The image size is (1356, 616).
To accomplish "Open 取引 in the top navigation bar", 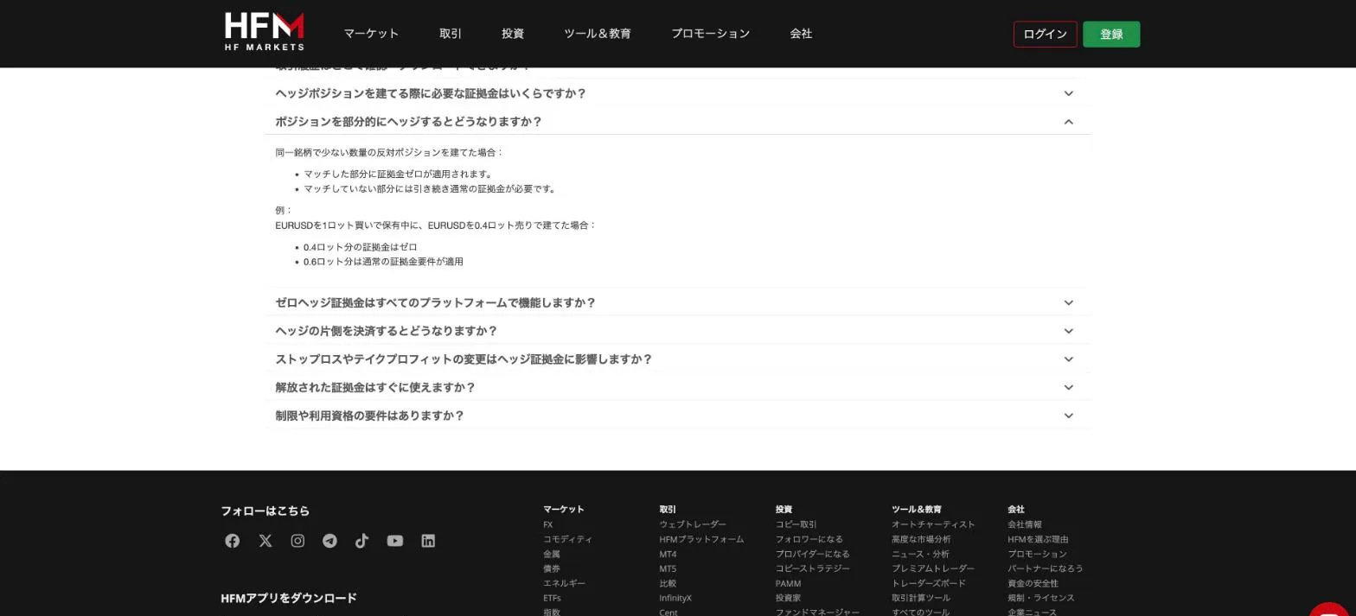I will pos(451,34).
